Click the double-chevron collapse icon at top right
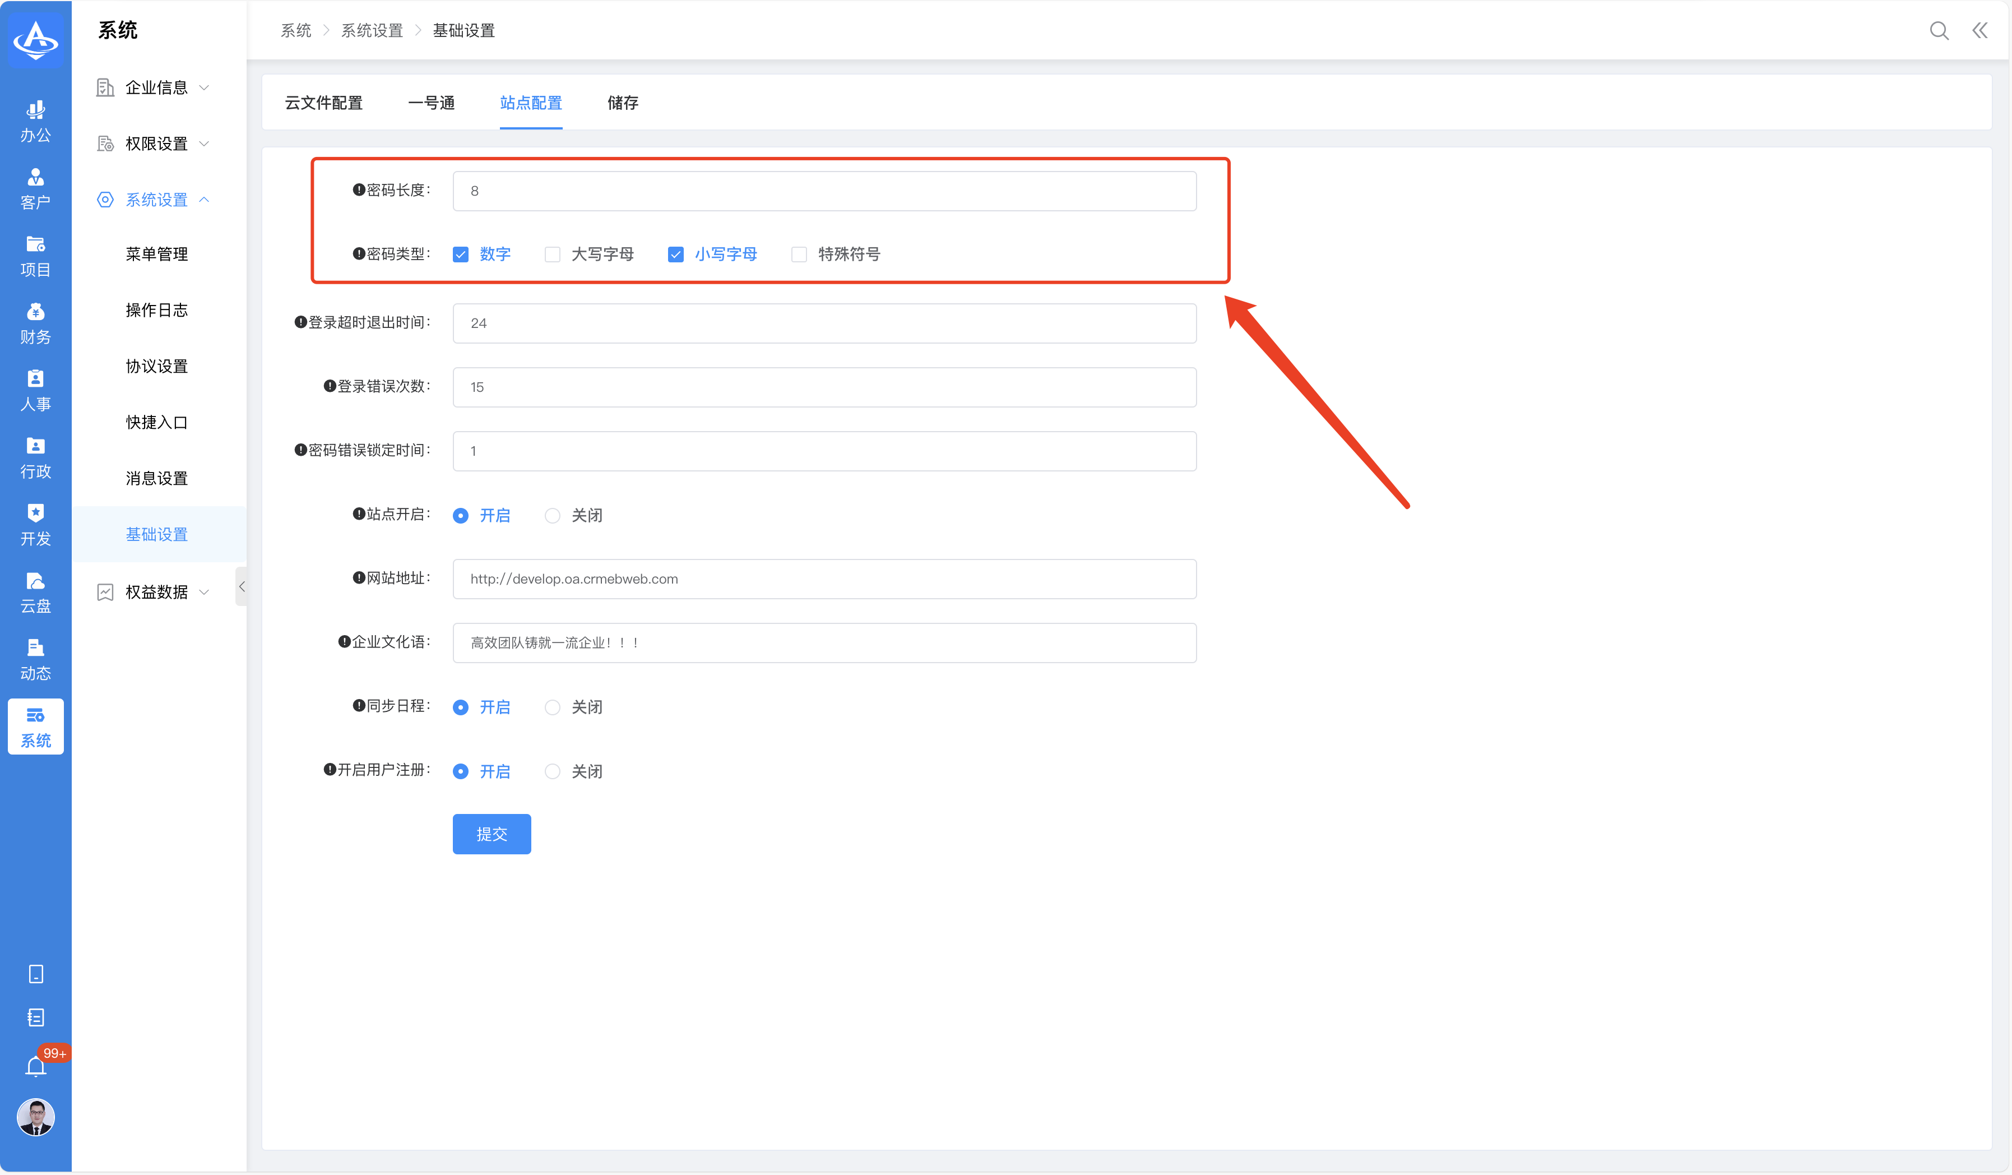Screen dimensions: 2012x1175 click(1980, 30)
